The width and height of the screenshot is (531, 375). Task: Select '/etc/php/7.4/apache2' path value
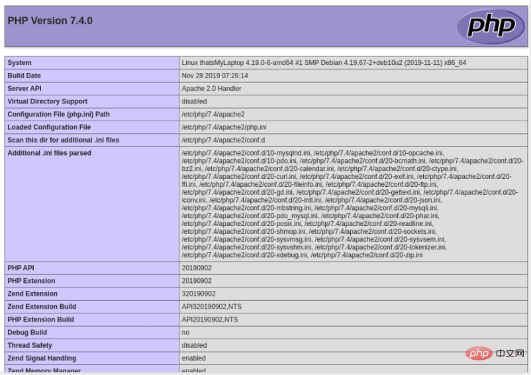pyautogui.click(x=213, y=114)
